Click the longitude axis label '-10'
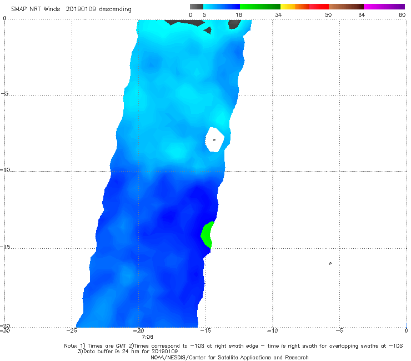 point(272,330)
